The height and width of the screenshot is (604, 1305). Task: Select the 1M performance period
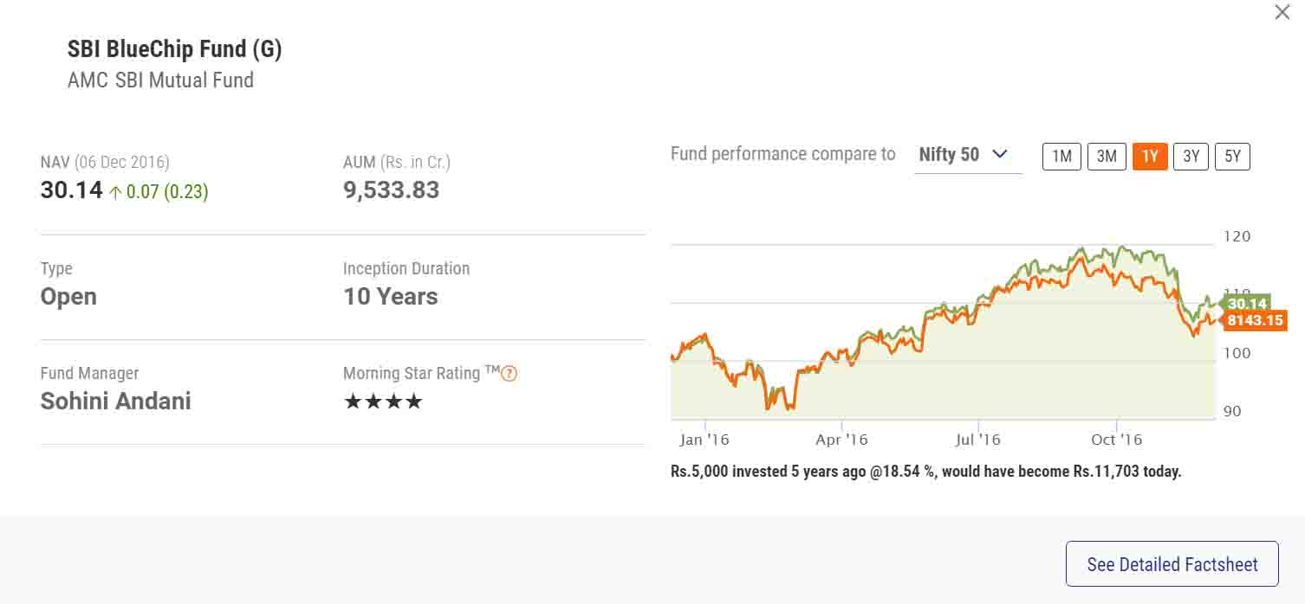click(x=1062, y=156)
